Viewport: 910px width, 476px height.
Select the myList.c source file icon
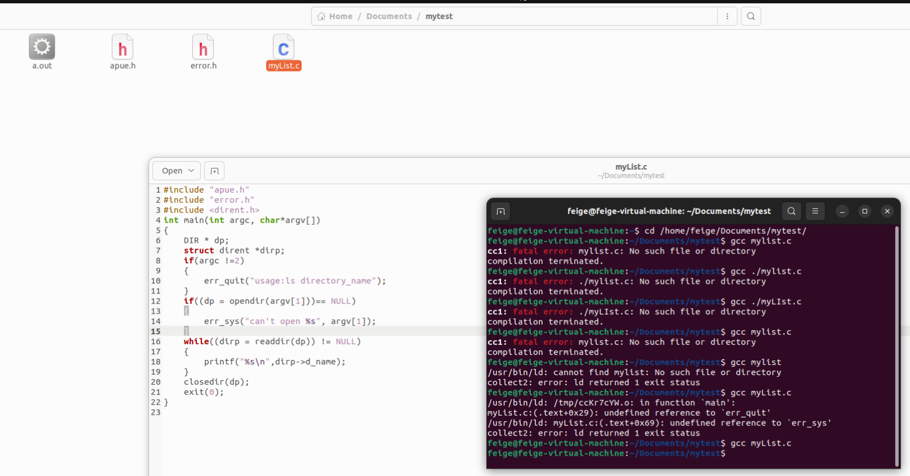(284, 47)
